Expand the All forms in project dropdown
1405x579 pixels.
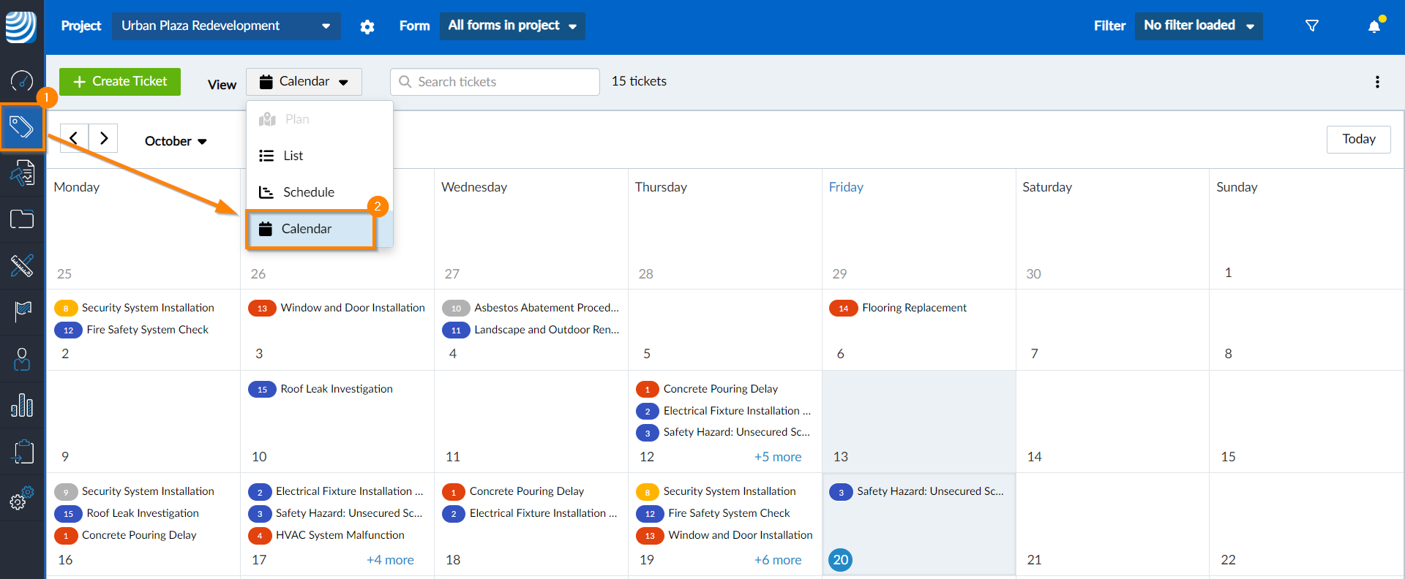click(x=512, y=26)
